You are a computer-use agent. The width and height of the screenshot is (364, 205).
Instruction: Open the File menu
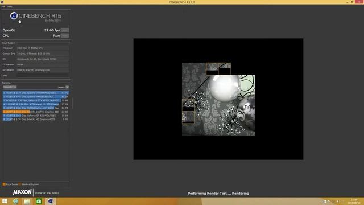(3, 7)
